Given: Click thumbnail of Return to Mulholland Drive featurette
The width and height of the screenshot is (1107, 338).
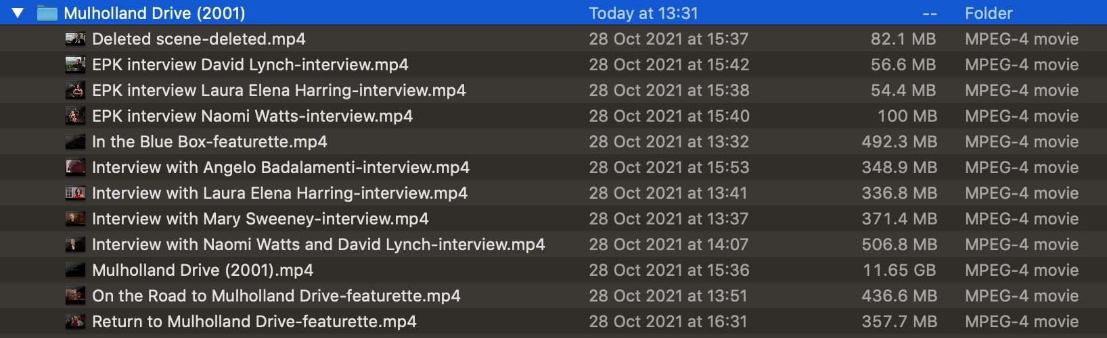Looking at the screenshot, I should point(75,321).
